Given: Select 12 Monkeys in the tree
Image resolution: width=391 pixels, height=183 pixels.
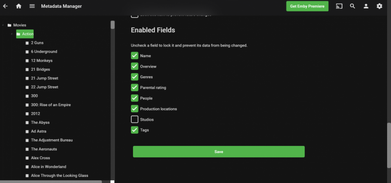Looking at the screenshot, I should point(41,60).
